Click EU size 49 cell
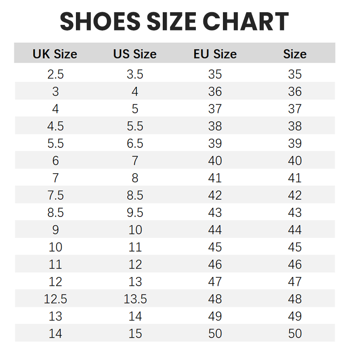The image size is (349, 349). point(215,316)
